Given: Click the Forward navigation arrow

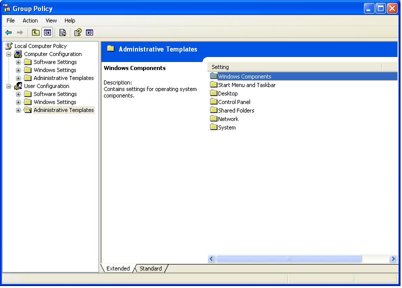Looking at the screenshot, I should pyautogui.click(x=20, y=32).
